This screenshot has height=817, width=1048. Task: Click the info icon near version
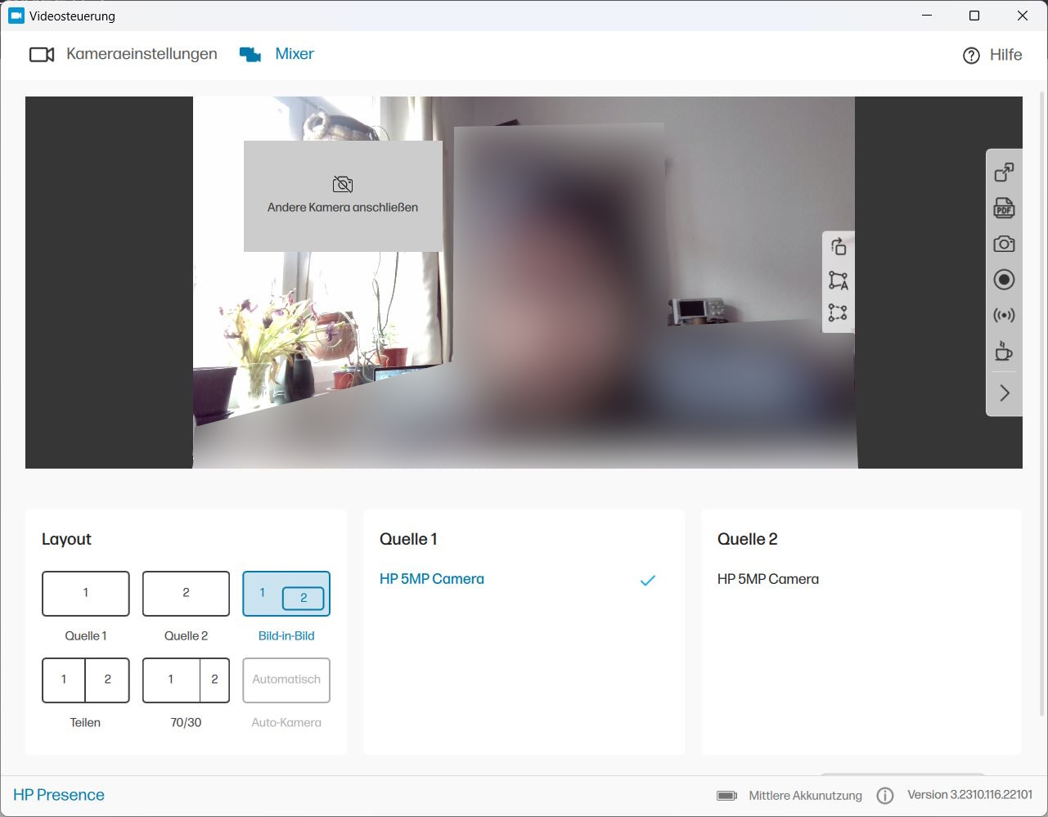click(x=884, y=796)
